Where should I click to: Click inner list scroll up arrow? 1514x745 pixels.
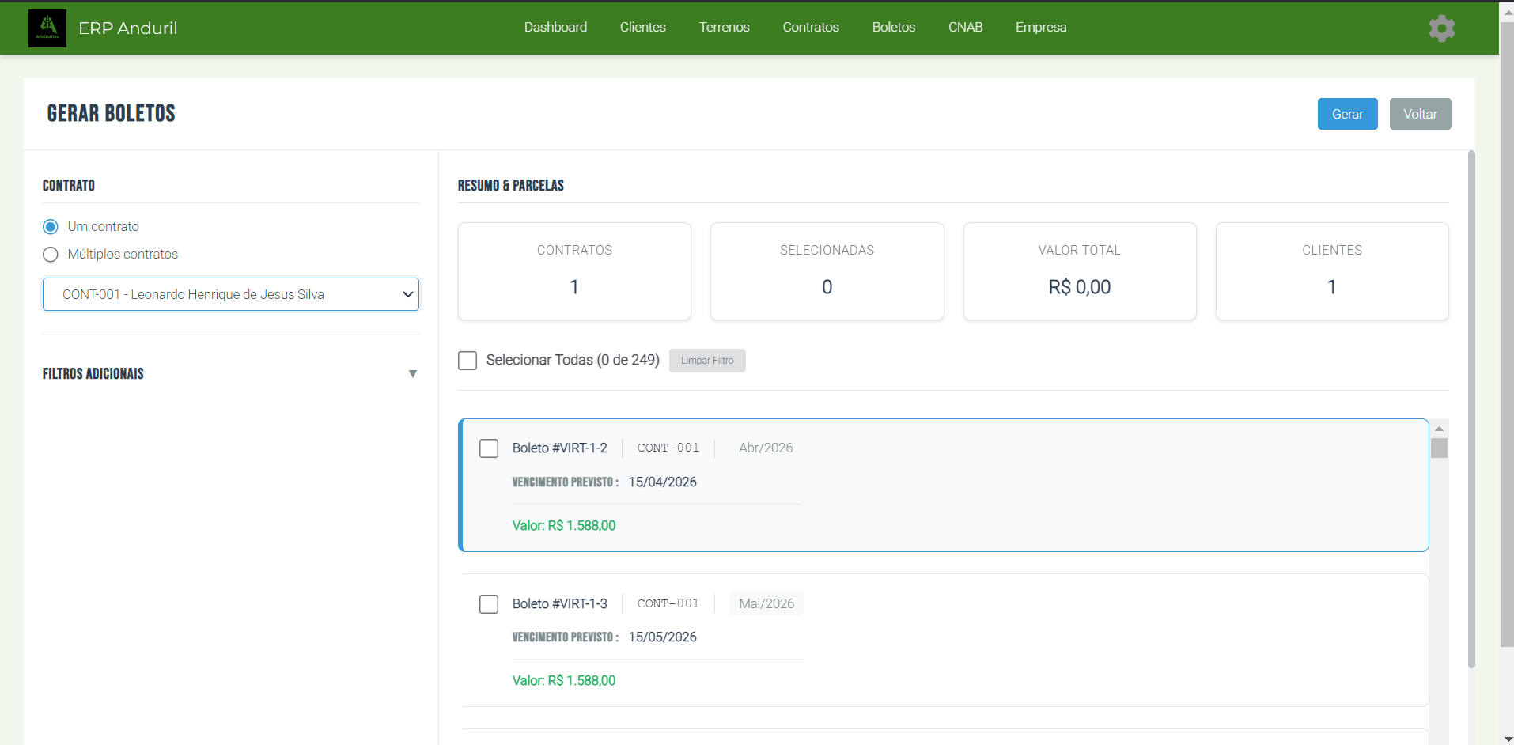pos(1439,428)
